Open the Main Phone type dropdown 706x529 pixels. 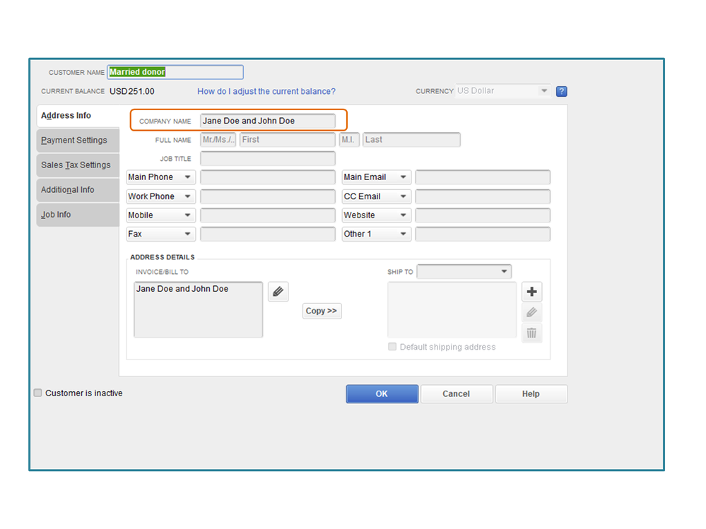click(160, 177)
